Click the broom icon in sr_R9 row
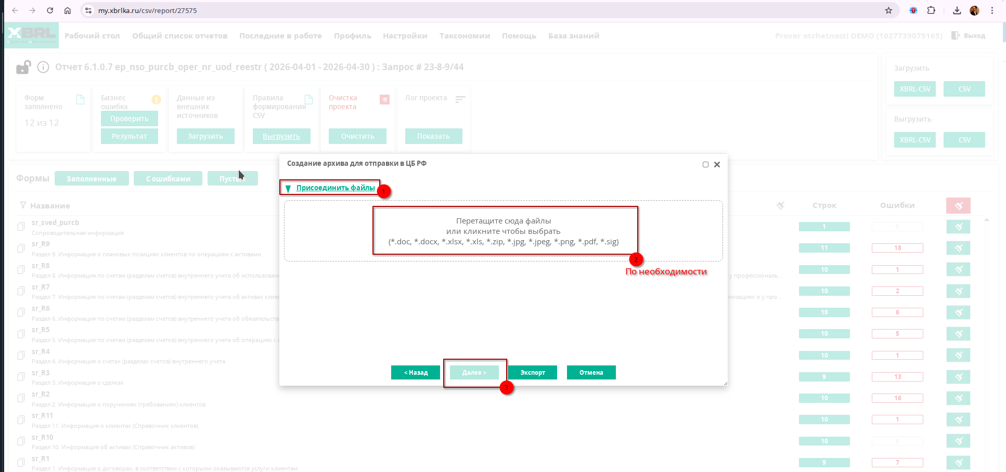This screenshot has width=1006, height=472. 958,248
